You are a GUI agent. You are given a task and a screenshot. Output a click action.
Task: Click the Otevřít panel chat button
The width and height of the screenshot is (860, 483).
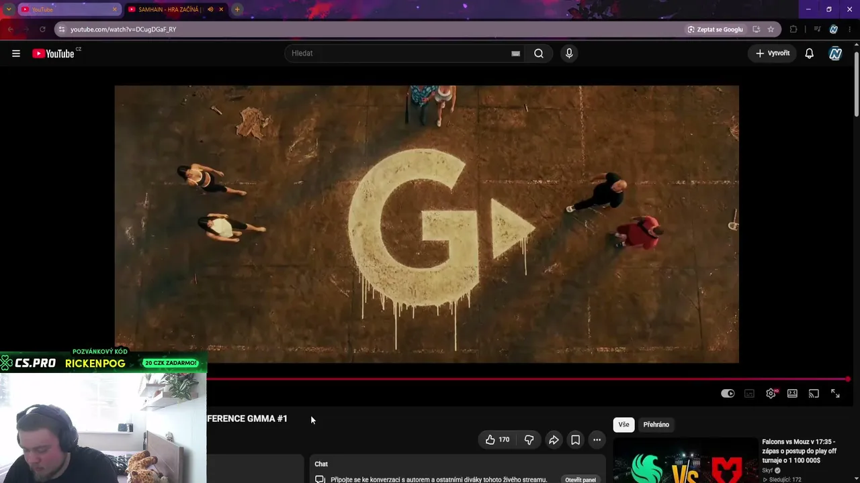click(x=580, y=480)
